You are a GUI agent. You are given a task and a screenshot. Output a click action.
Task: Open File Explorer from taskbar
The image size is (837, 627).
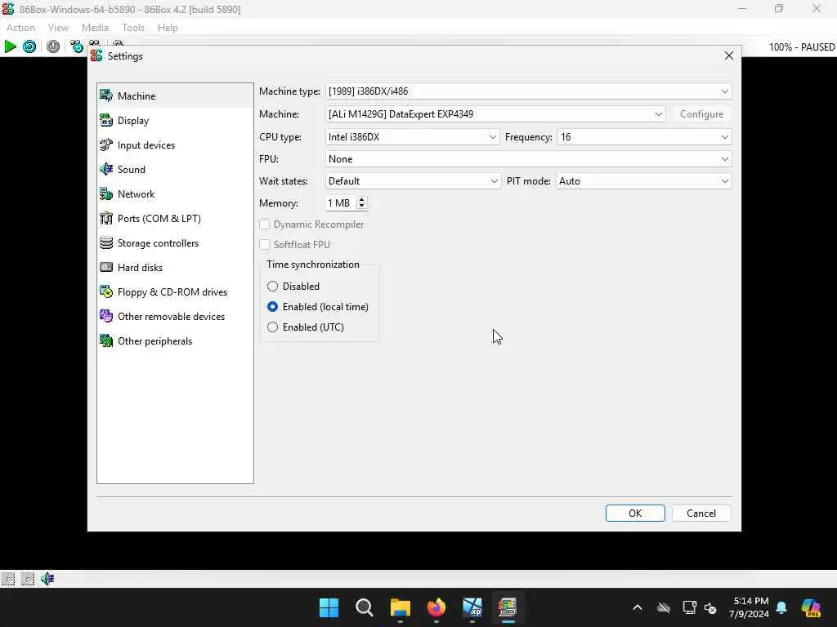point(401,607)
